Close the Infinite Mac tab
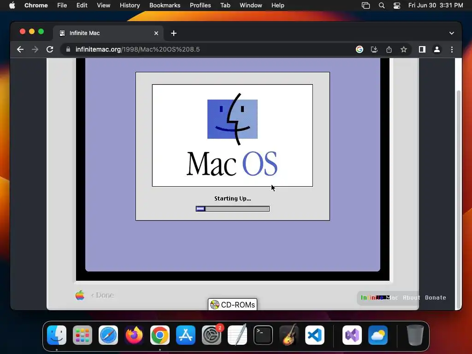The height and width of the screenshot is (354, 472). (156, 33)
